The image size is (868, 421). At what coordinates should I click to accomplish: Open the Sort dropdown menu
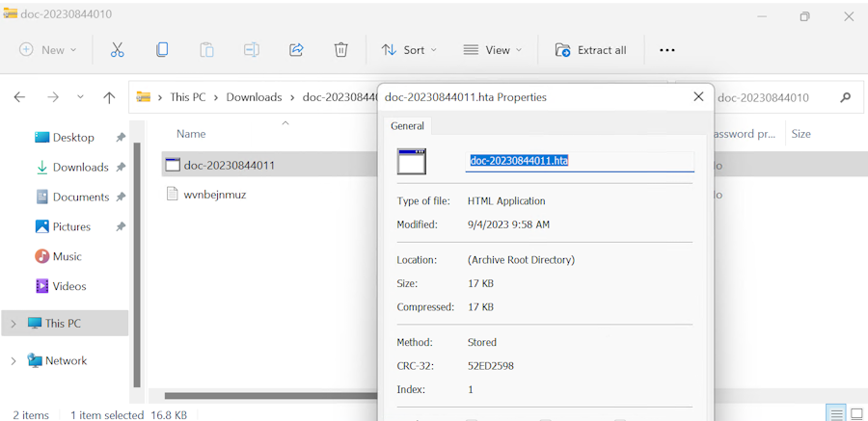click(x=409, y=50)
